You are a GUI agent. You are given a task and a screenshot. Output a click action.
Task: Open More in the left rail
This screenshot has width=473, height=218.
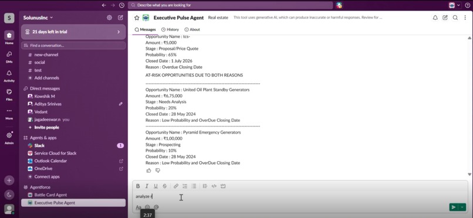click(x=9, y=113)
